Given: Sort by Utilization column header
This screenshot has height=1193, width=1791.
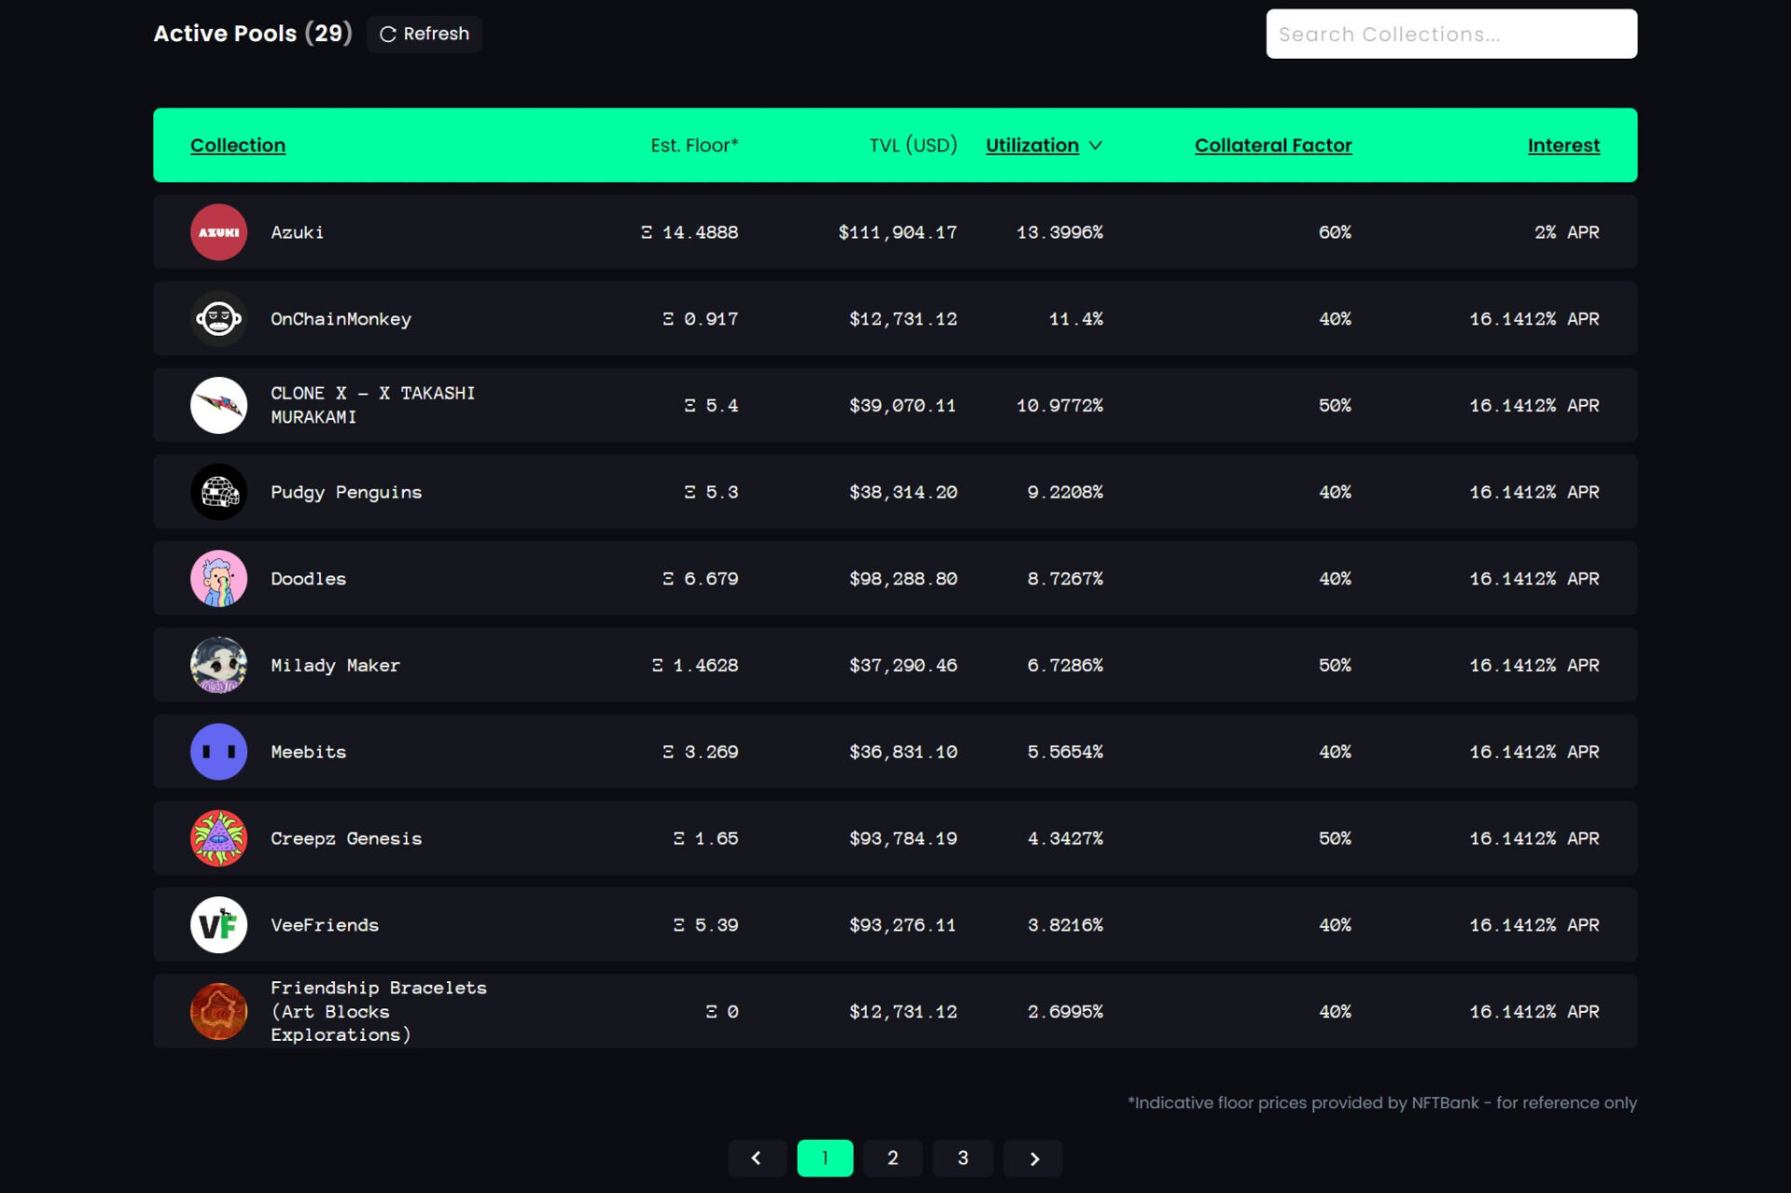Looking at the screenshot, I should pyautogui.click(x=1033, y=146).
